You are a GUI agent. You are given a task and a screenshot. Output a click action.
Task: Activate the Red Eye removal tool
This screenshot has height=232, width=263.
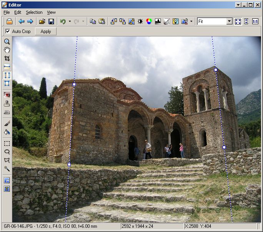tap(7, 94)
